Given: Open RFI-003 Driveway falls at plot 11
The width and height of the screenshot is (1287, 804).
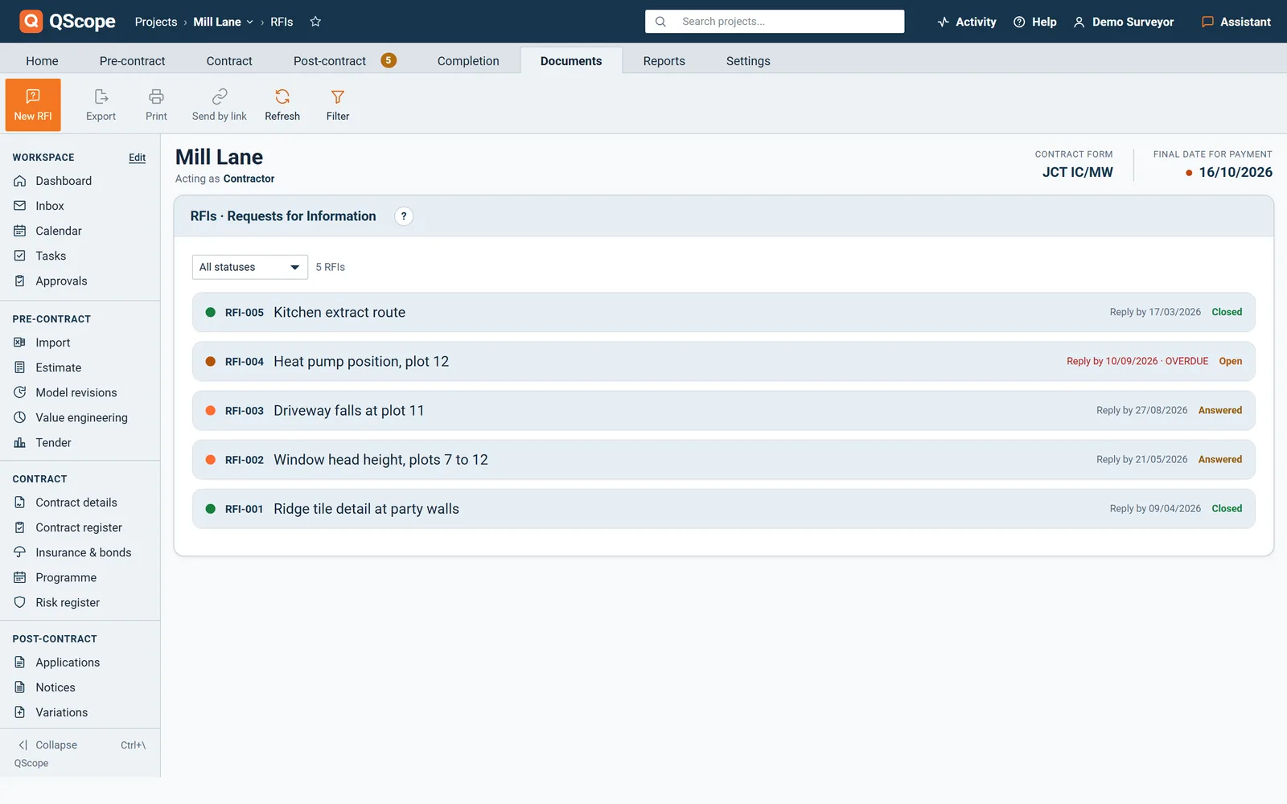Looking at the screenshot, I should (x=723, y=411).
